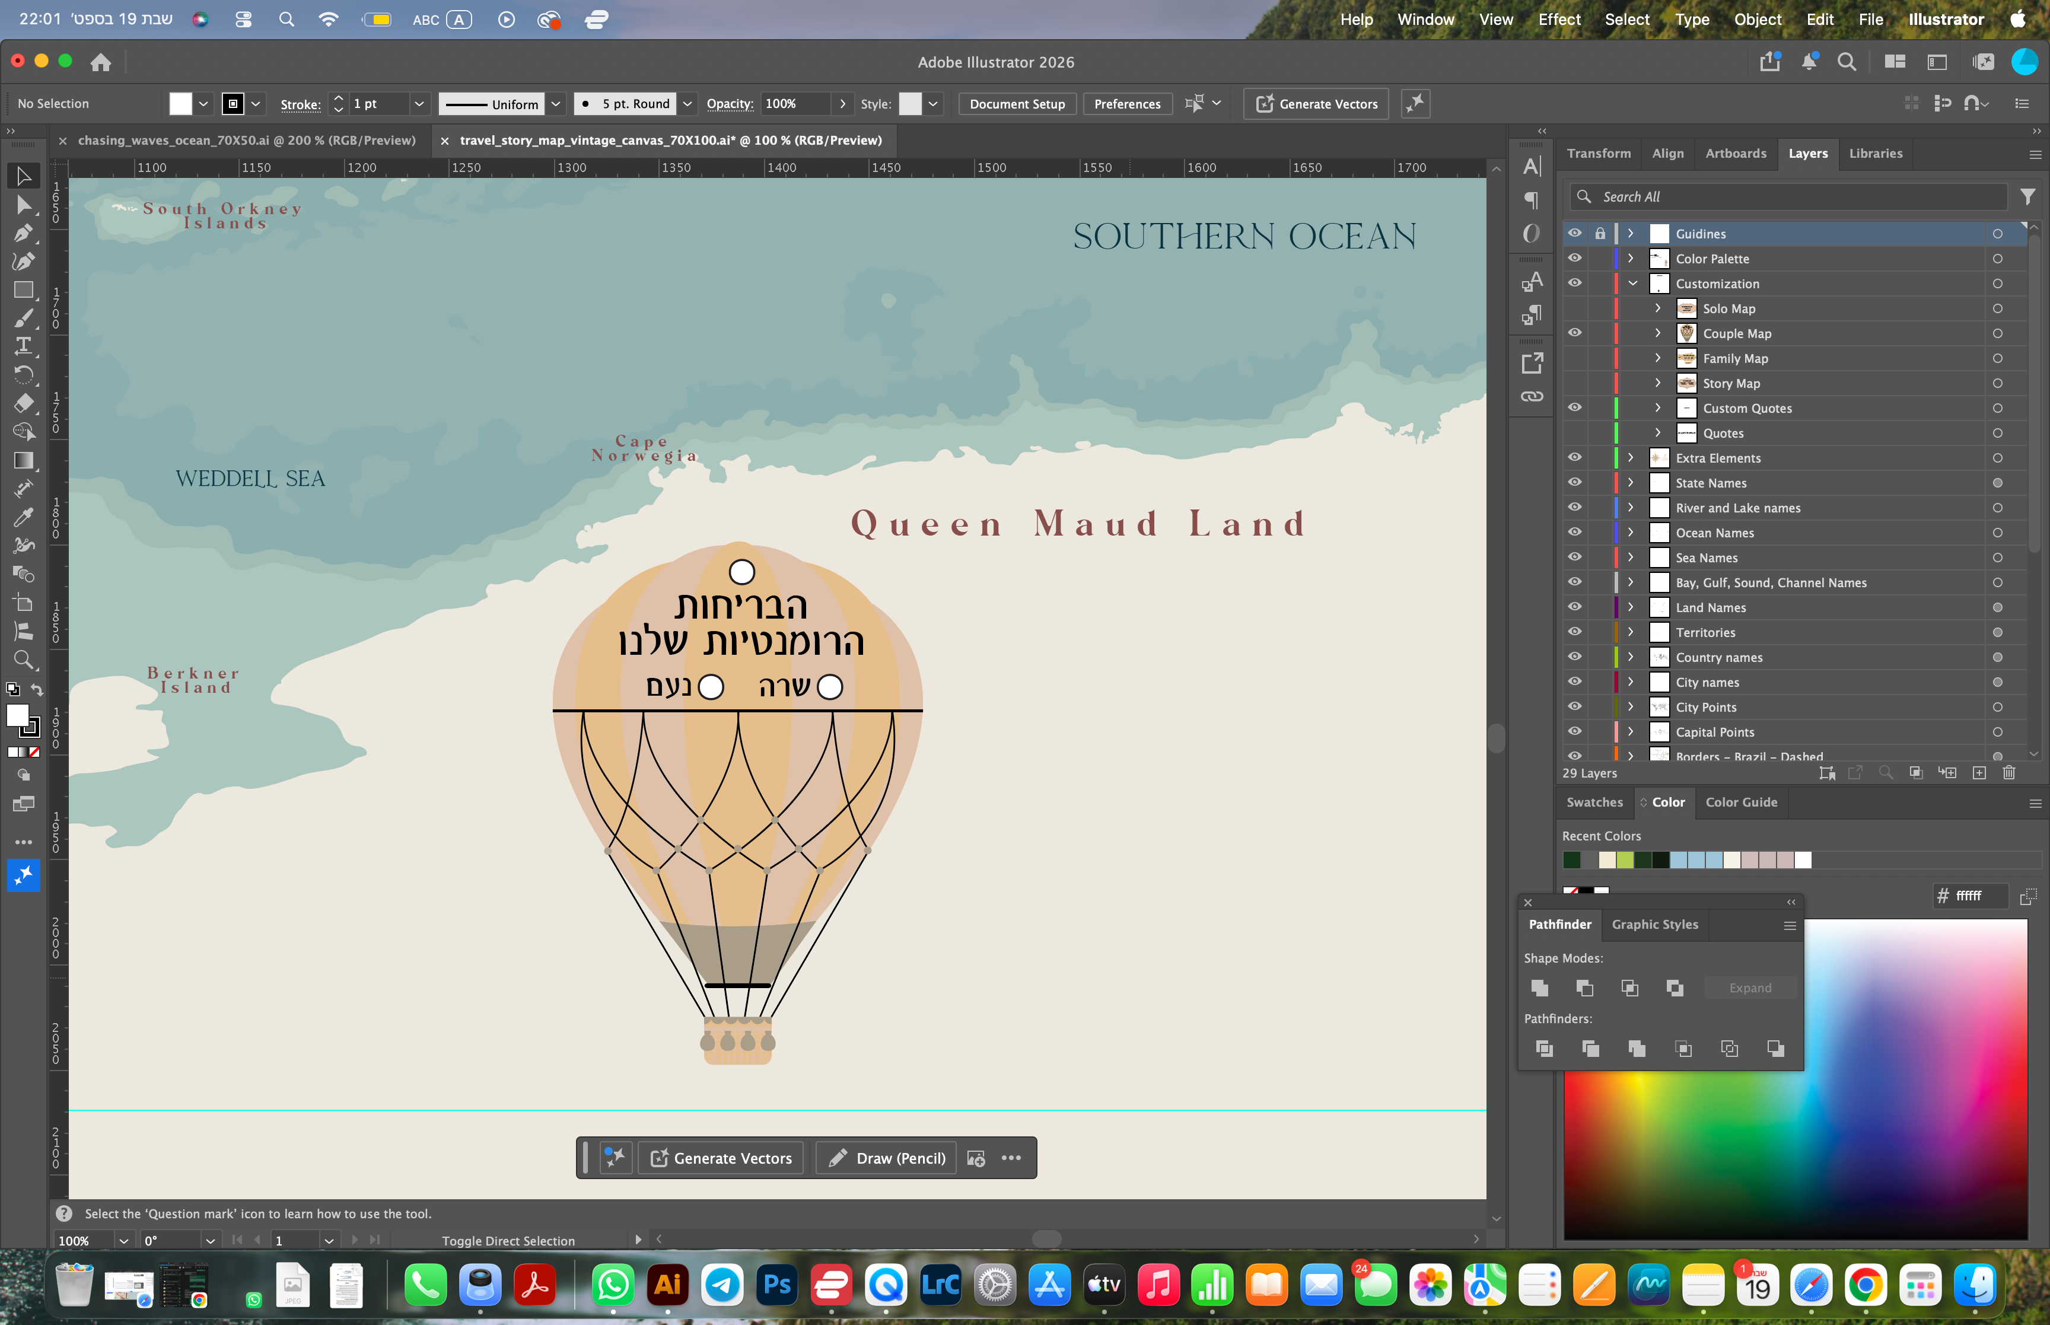The image size is (2050, 1325).
Task: Select the Direct Selection tool
Action: 23,205
